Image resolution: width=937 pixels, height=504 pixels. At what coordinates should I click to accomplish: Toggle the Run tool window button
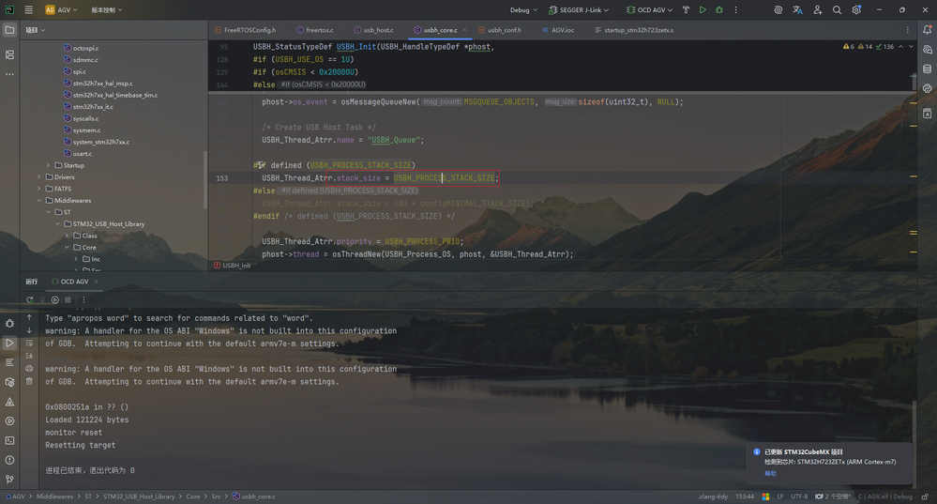tap(9, 343)
